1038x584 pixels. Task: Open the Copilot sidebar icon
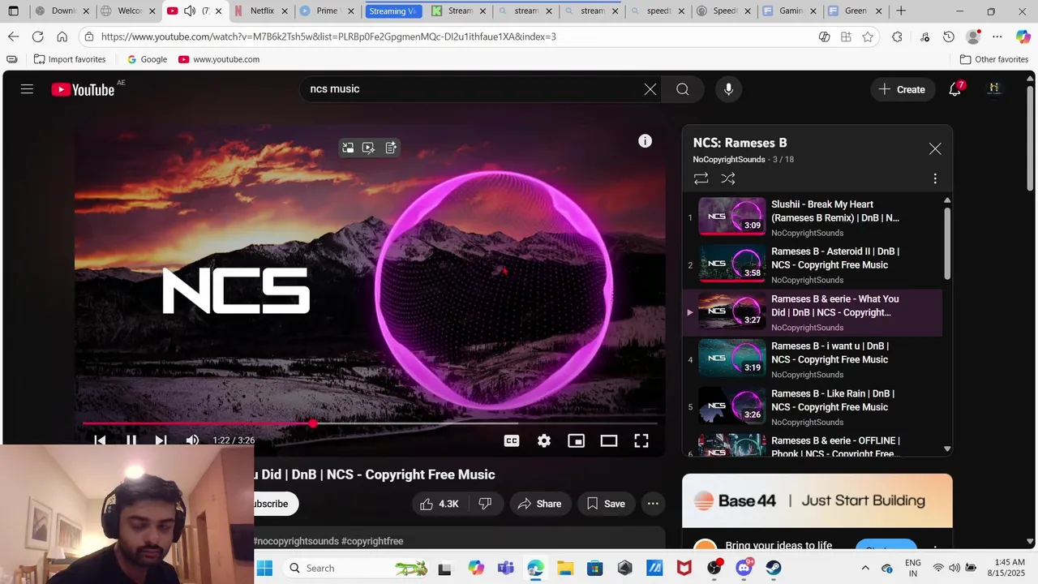pos(1023,37)
